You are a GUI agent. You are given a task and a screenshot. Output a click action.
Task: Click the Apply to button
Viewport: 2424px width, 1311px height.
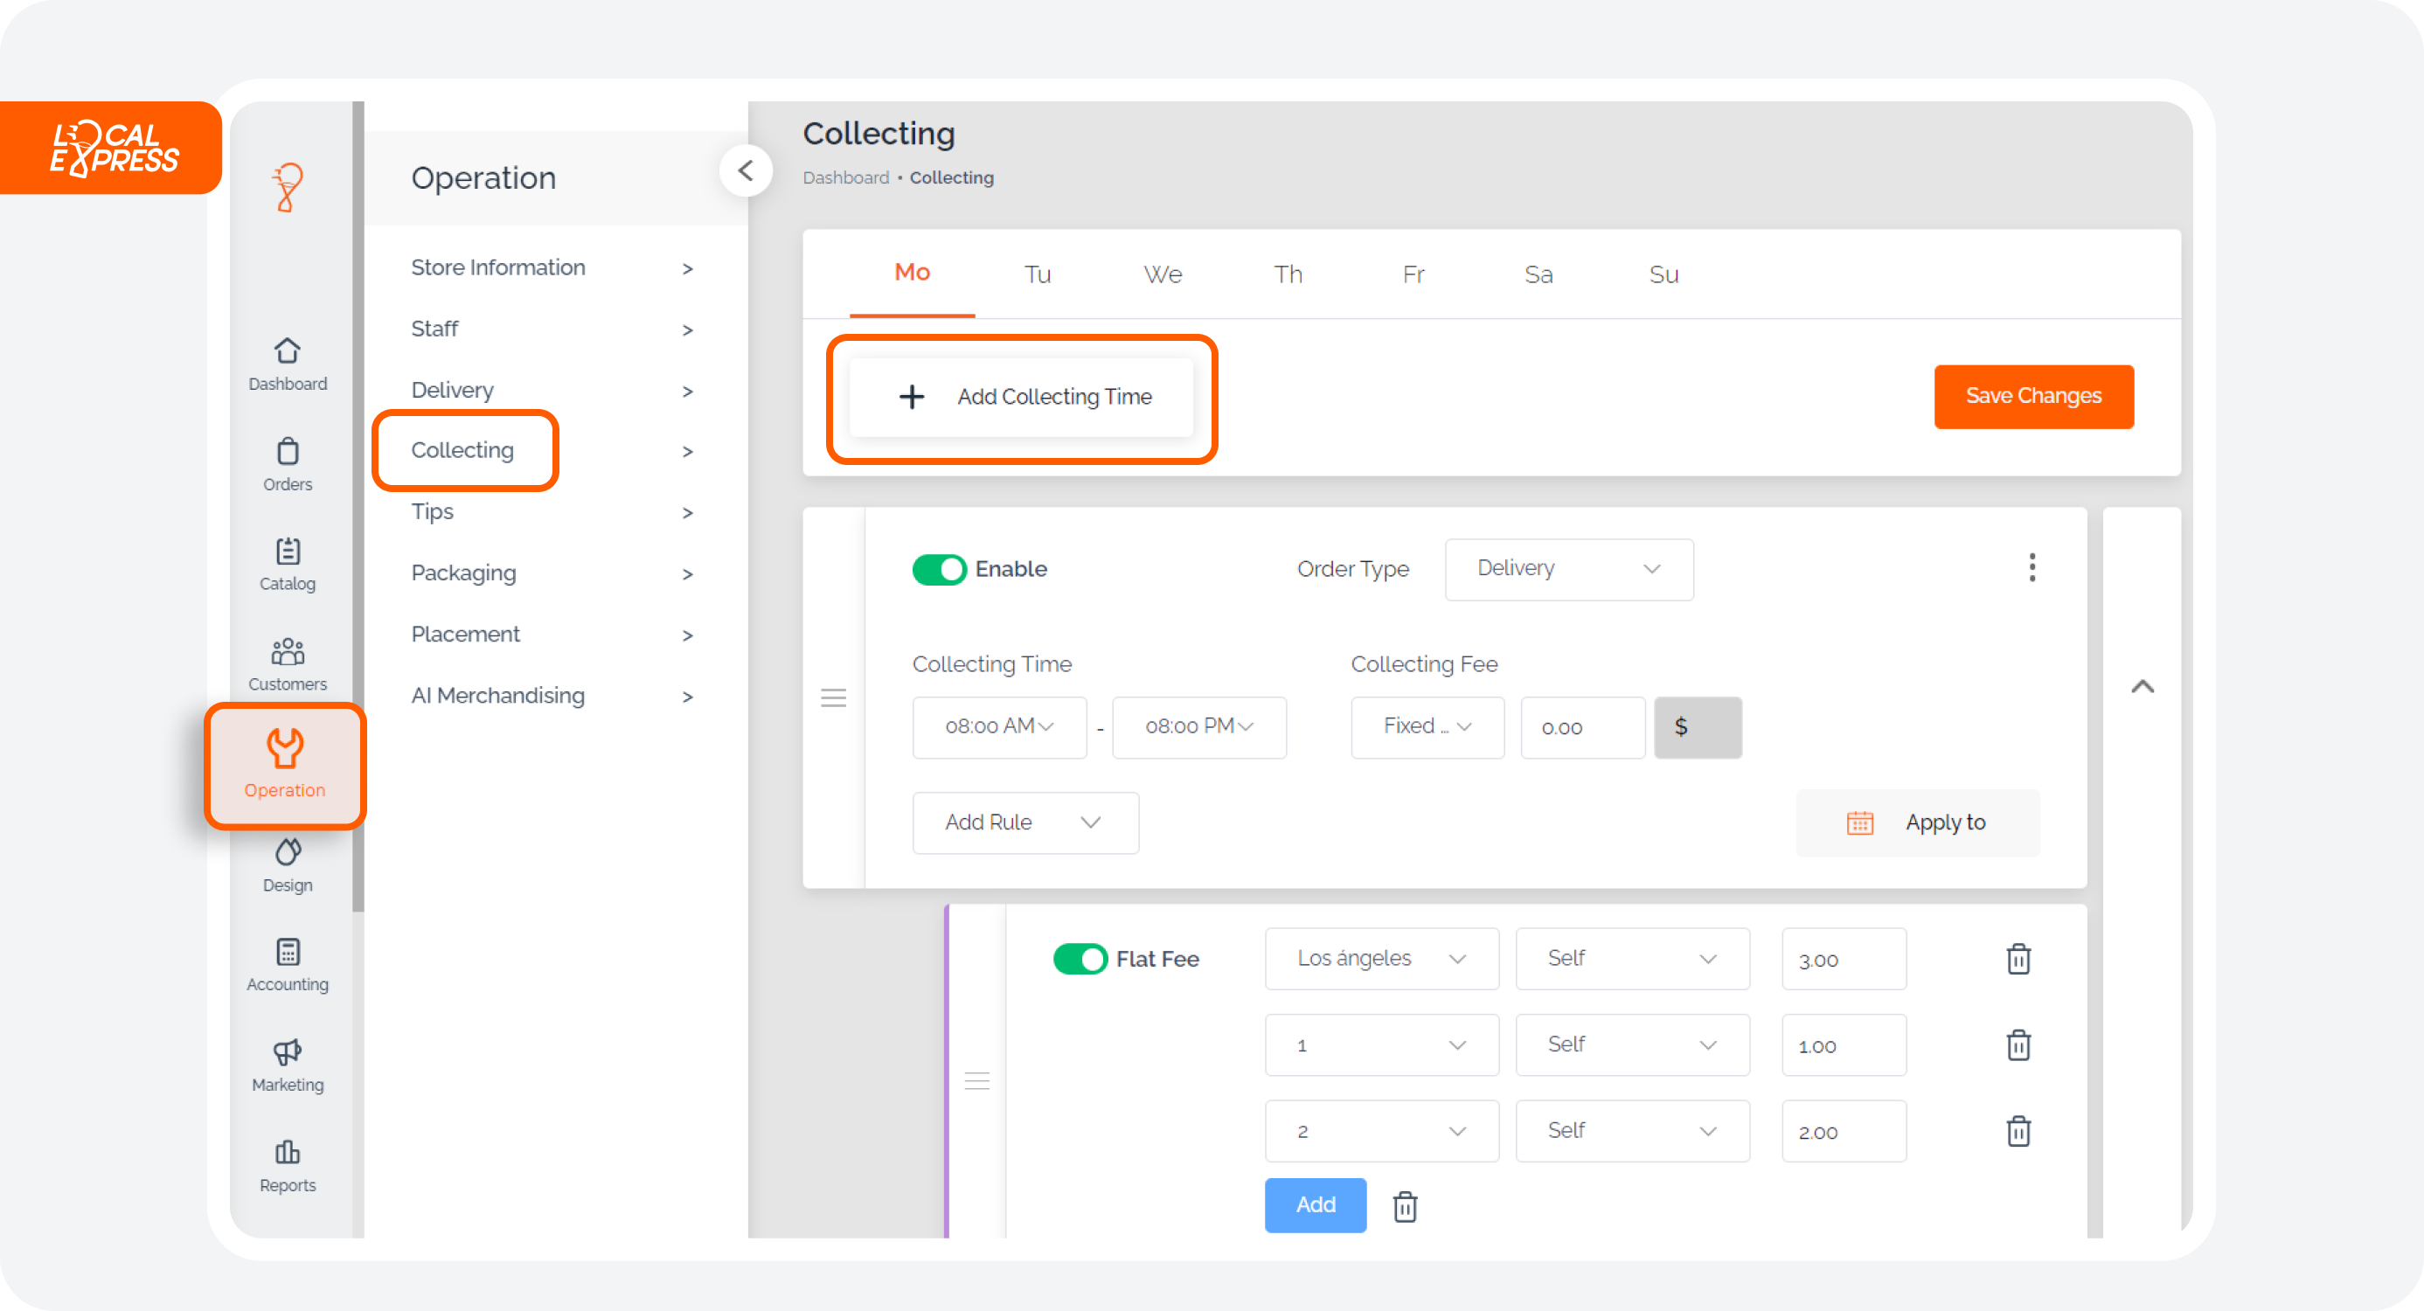1918,822
